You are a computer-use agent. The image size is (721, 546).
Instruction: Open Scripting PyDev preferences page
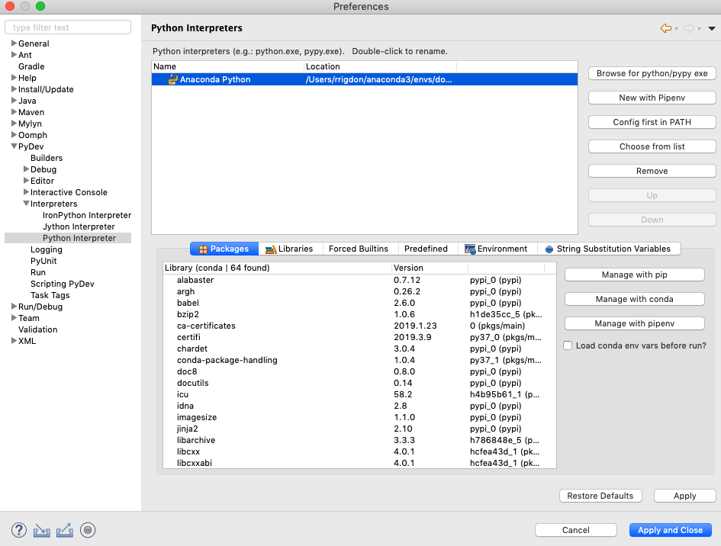coord(62,284)
